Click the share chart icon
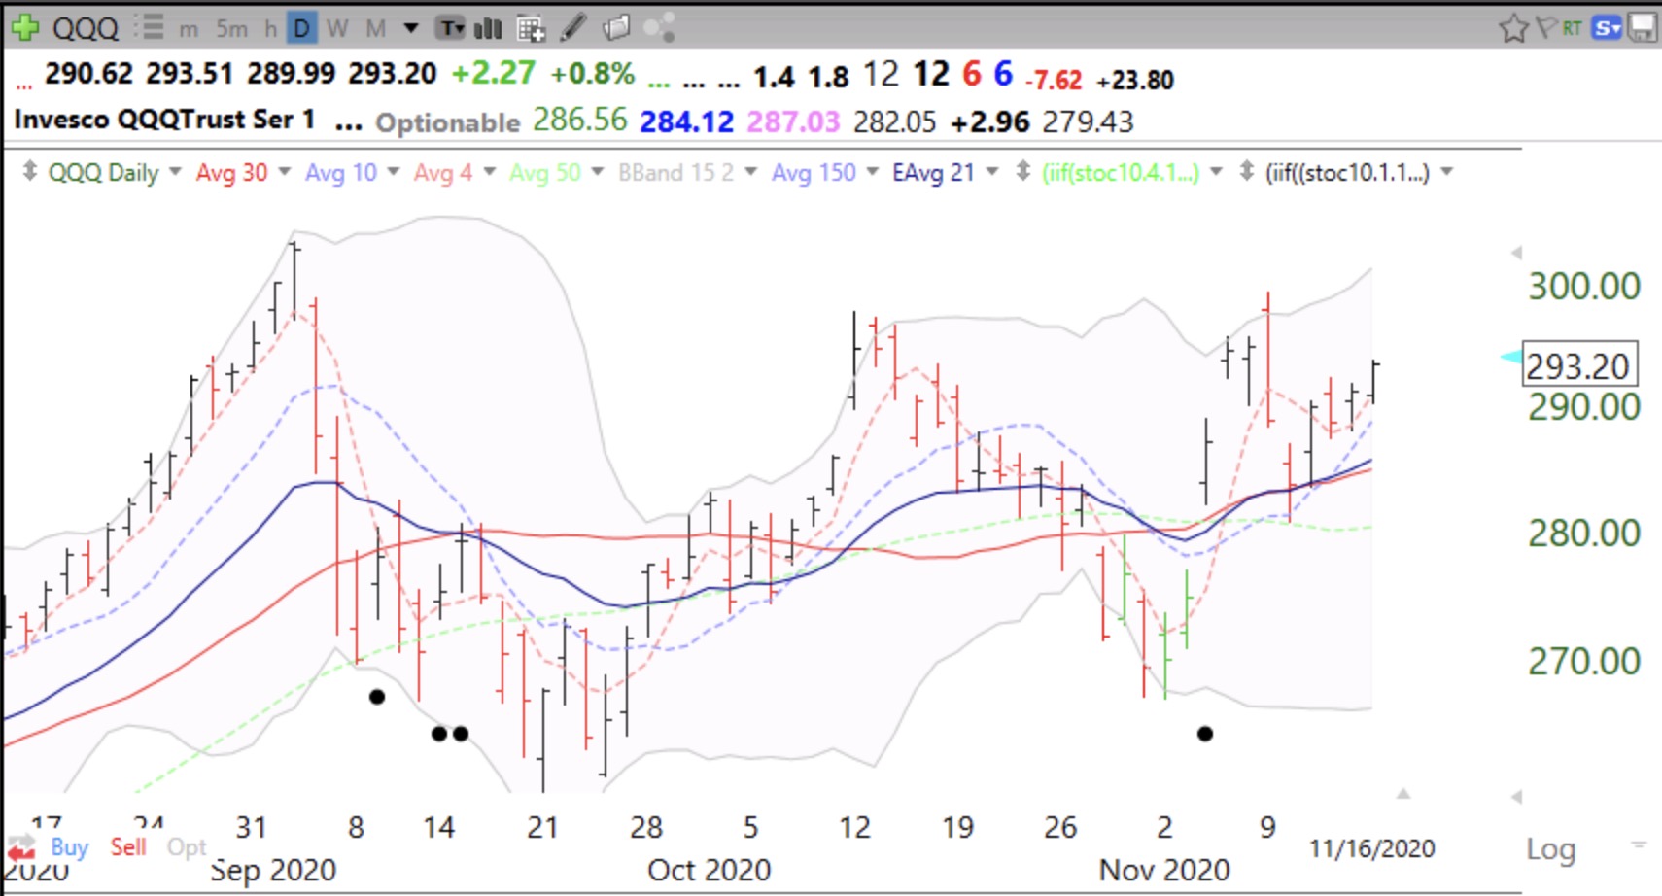The height and width of the screenshot is (896, 1662). (x=659, y=27)
